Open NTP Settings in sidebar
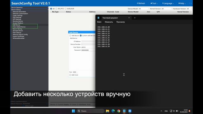 pos(17,19)
